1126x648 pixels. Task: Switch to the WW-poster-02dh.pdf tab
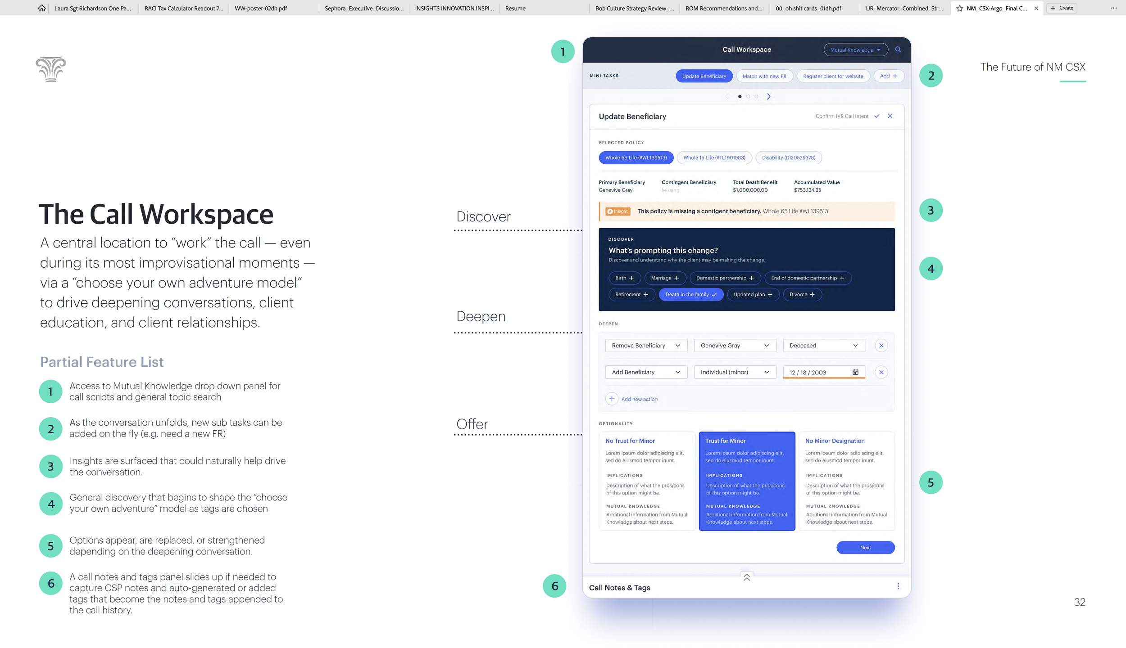261,8
